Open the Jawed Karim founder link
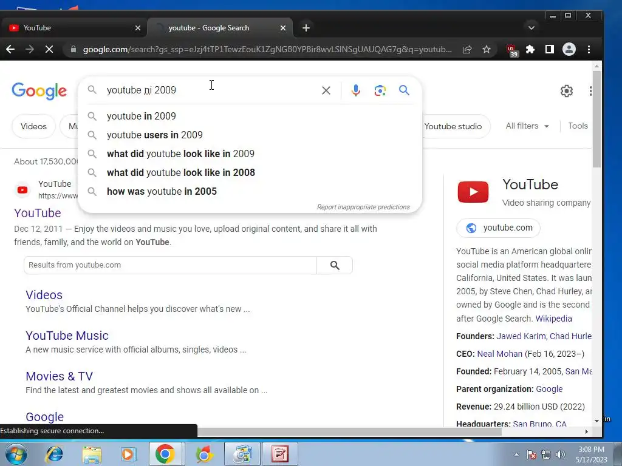 520,336
